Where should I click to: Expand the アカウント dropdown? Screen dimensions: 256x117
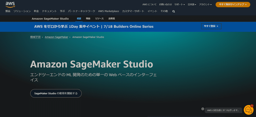tap(205, 4)
